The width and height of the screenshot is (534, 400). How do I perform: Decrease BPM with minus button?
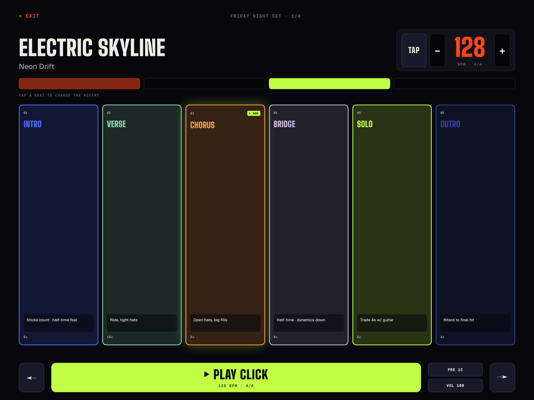(x=437, y=50)
